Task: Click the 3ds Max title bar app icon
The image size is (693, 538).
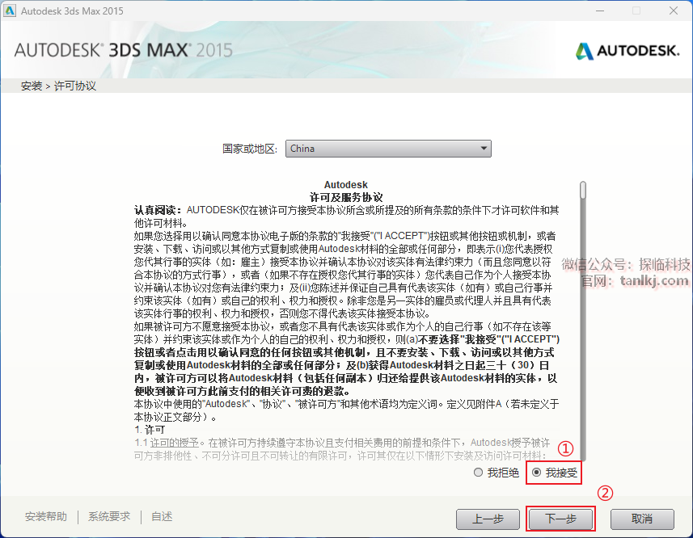Action: click(10, 11)
